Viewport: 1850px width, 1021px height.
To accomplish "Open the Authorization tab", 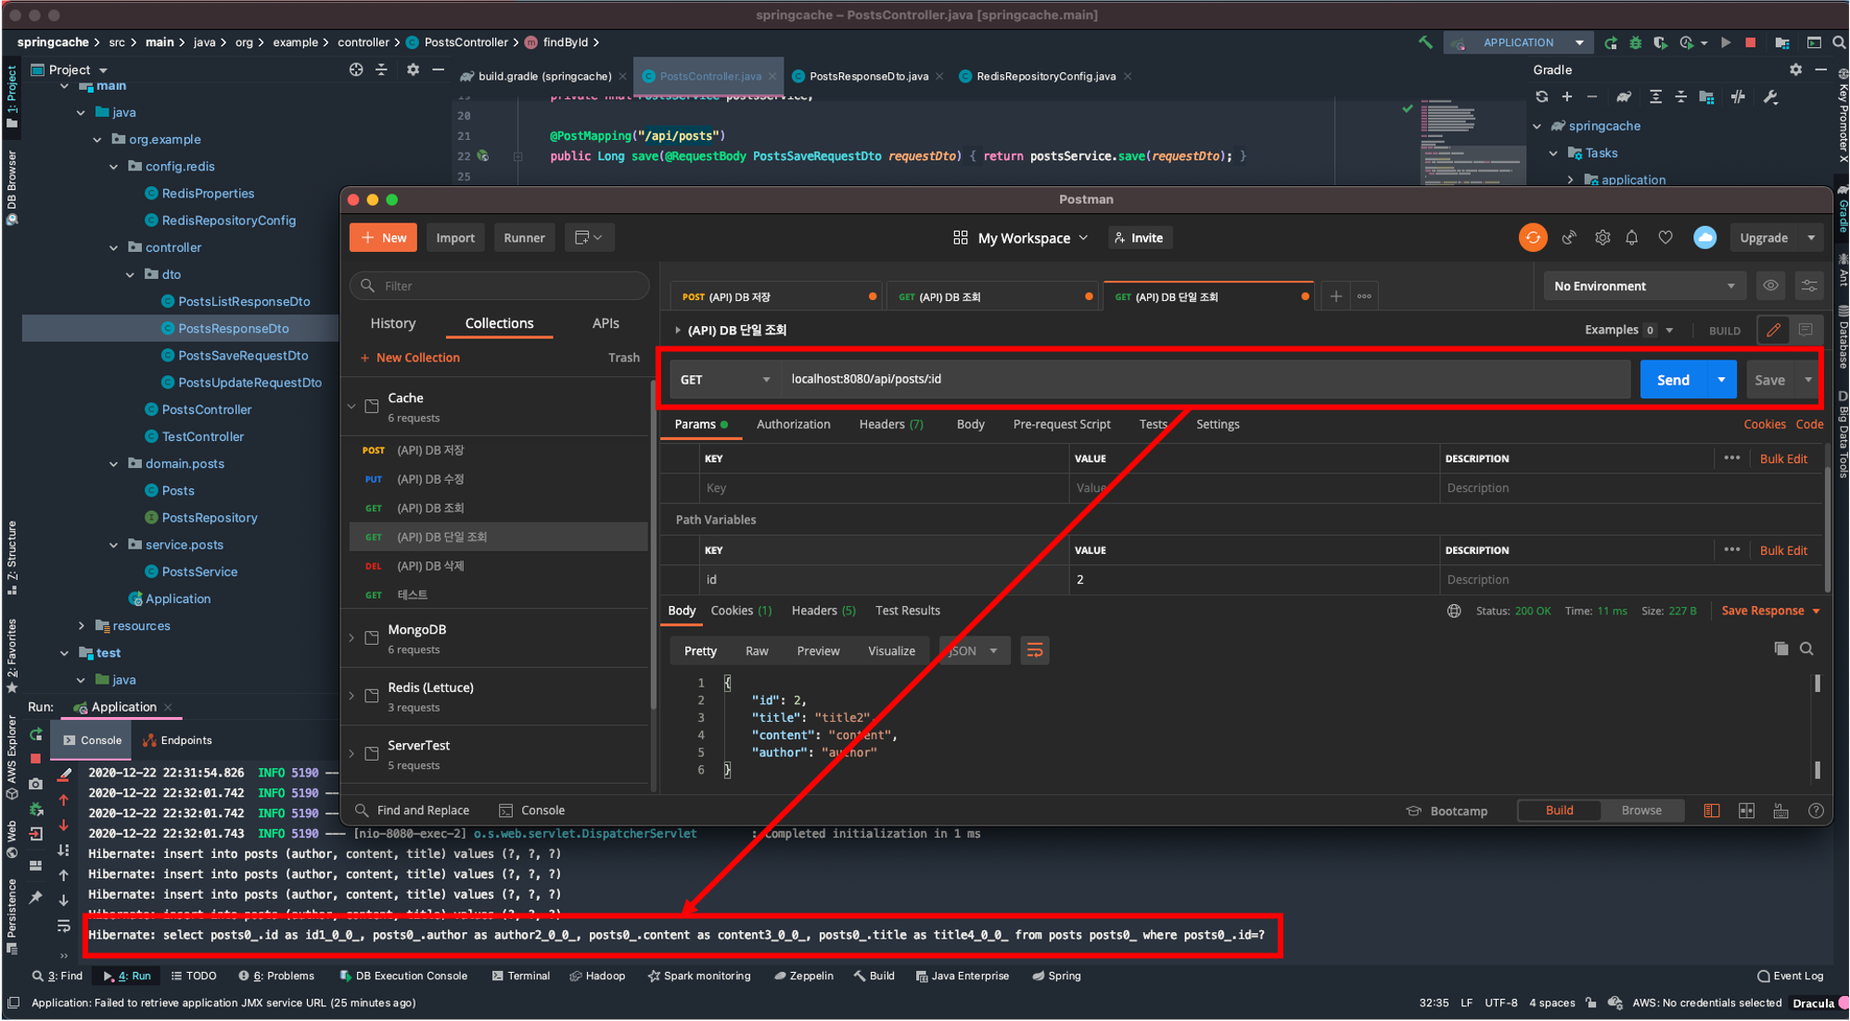I will click(x=793, y=424).
